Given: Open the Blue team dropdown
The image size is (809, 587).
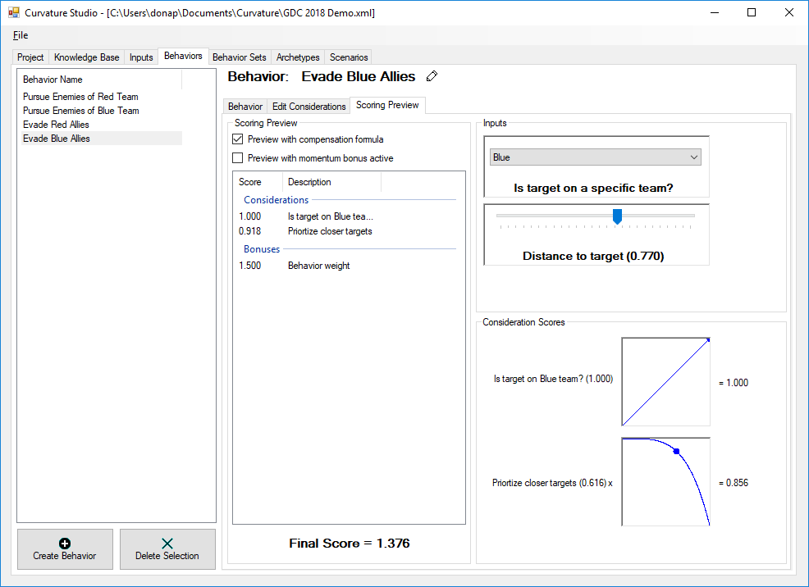Looking at the screenshot, I should 596,157.
